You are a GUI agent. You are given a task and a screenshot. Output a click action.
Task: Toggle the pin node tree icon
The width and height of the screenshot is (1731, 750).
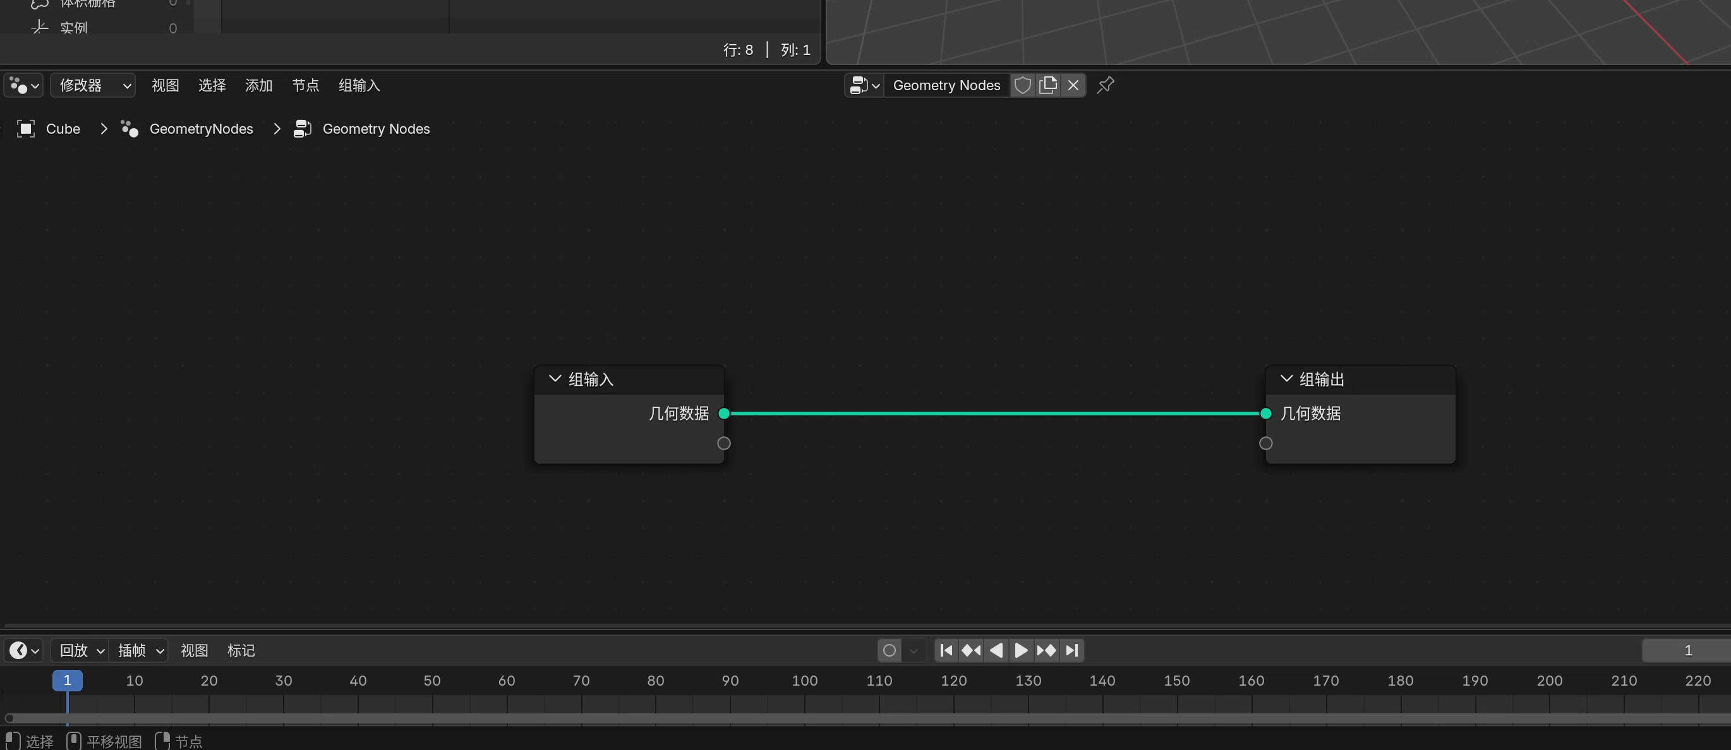tap(1106, 85)
